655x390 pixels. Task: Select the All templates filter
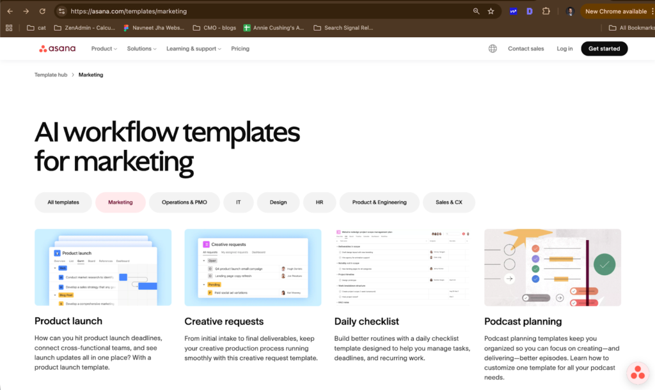click(x=63, y=202)
